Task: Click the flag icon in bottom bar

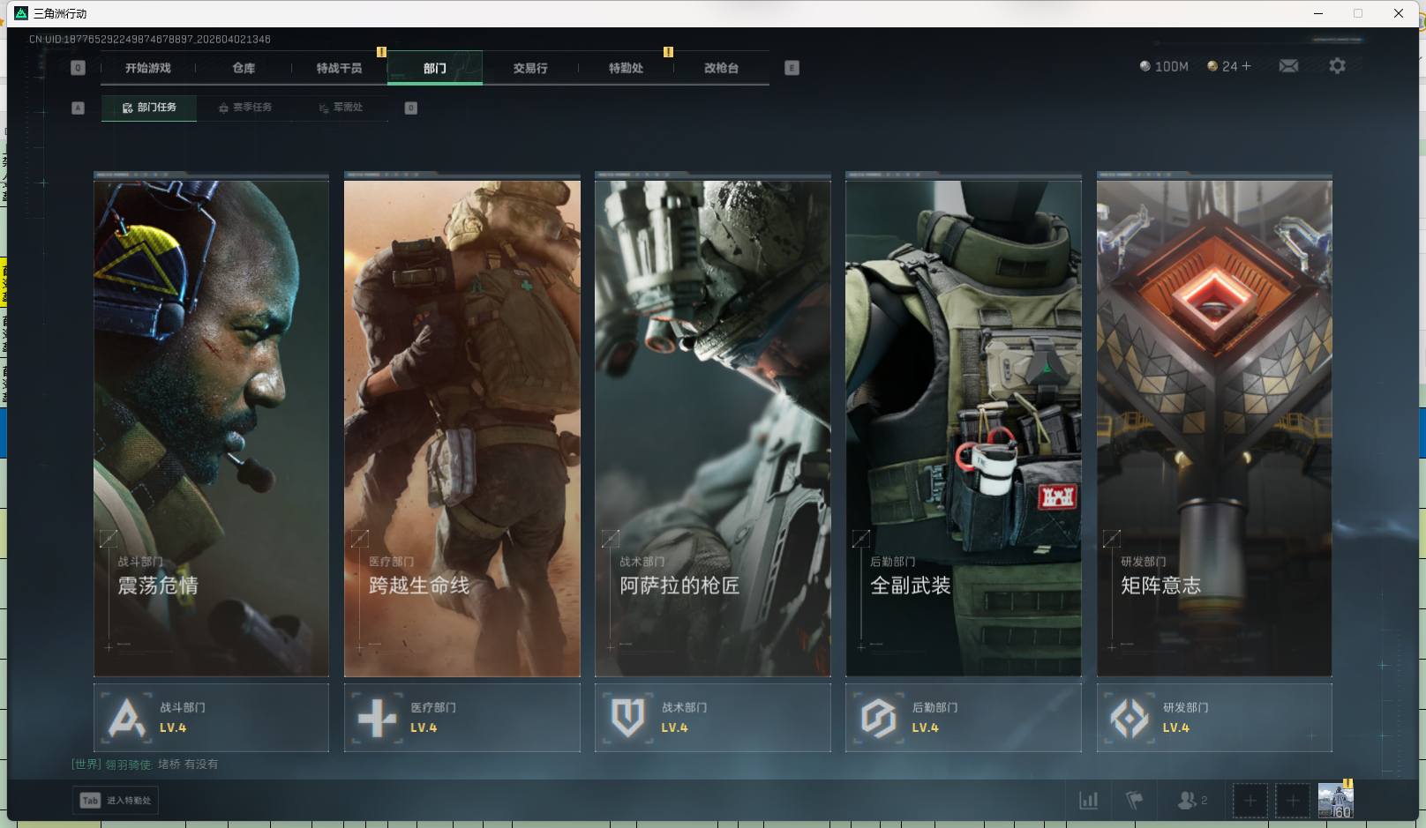Action: point(1135,801)
